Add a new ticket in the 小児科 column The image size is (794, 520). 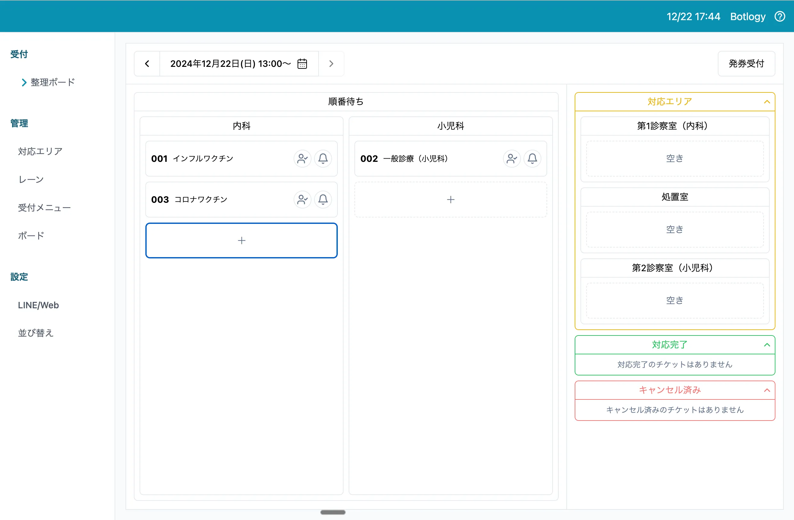point(450,199)
